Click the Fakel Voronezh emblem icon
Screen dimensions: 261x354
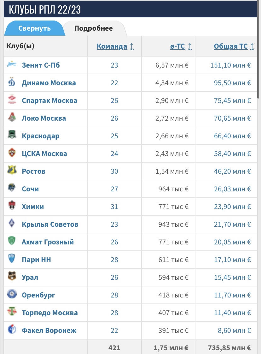click(x=12, y=330)
